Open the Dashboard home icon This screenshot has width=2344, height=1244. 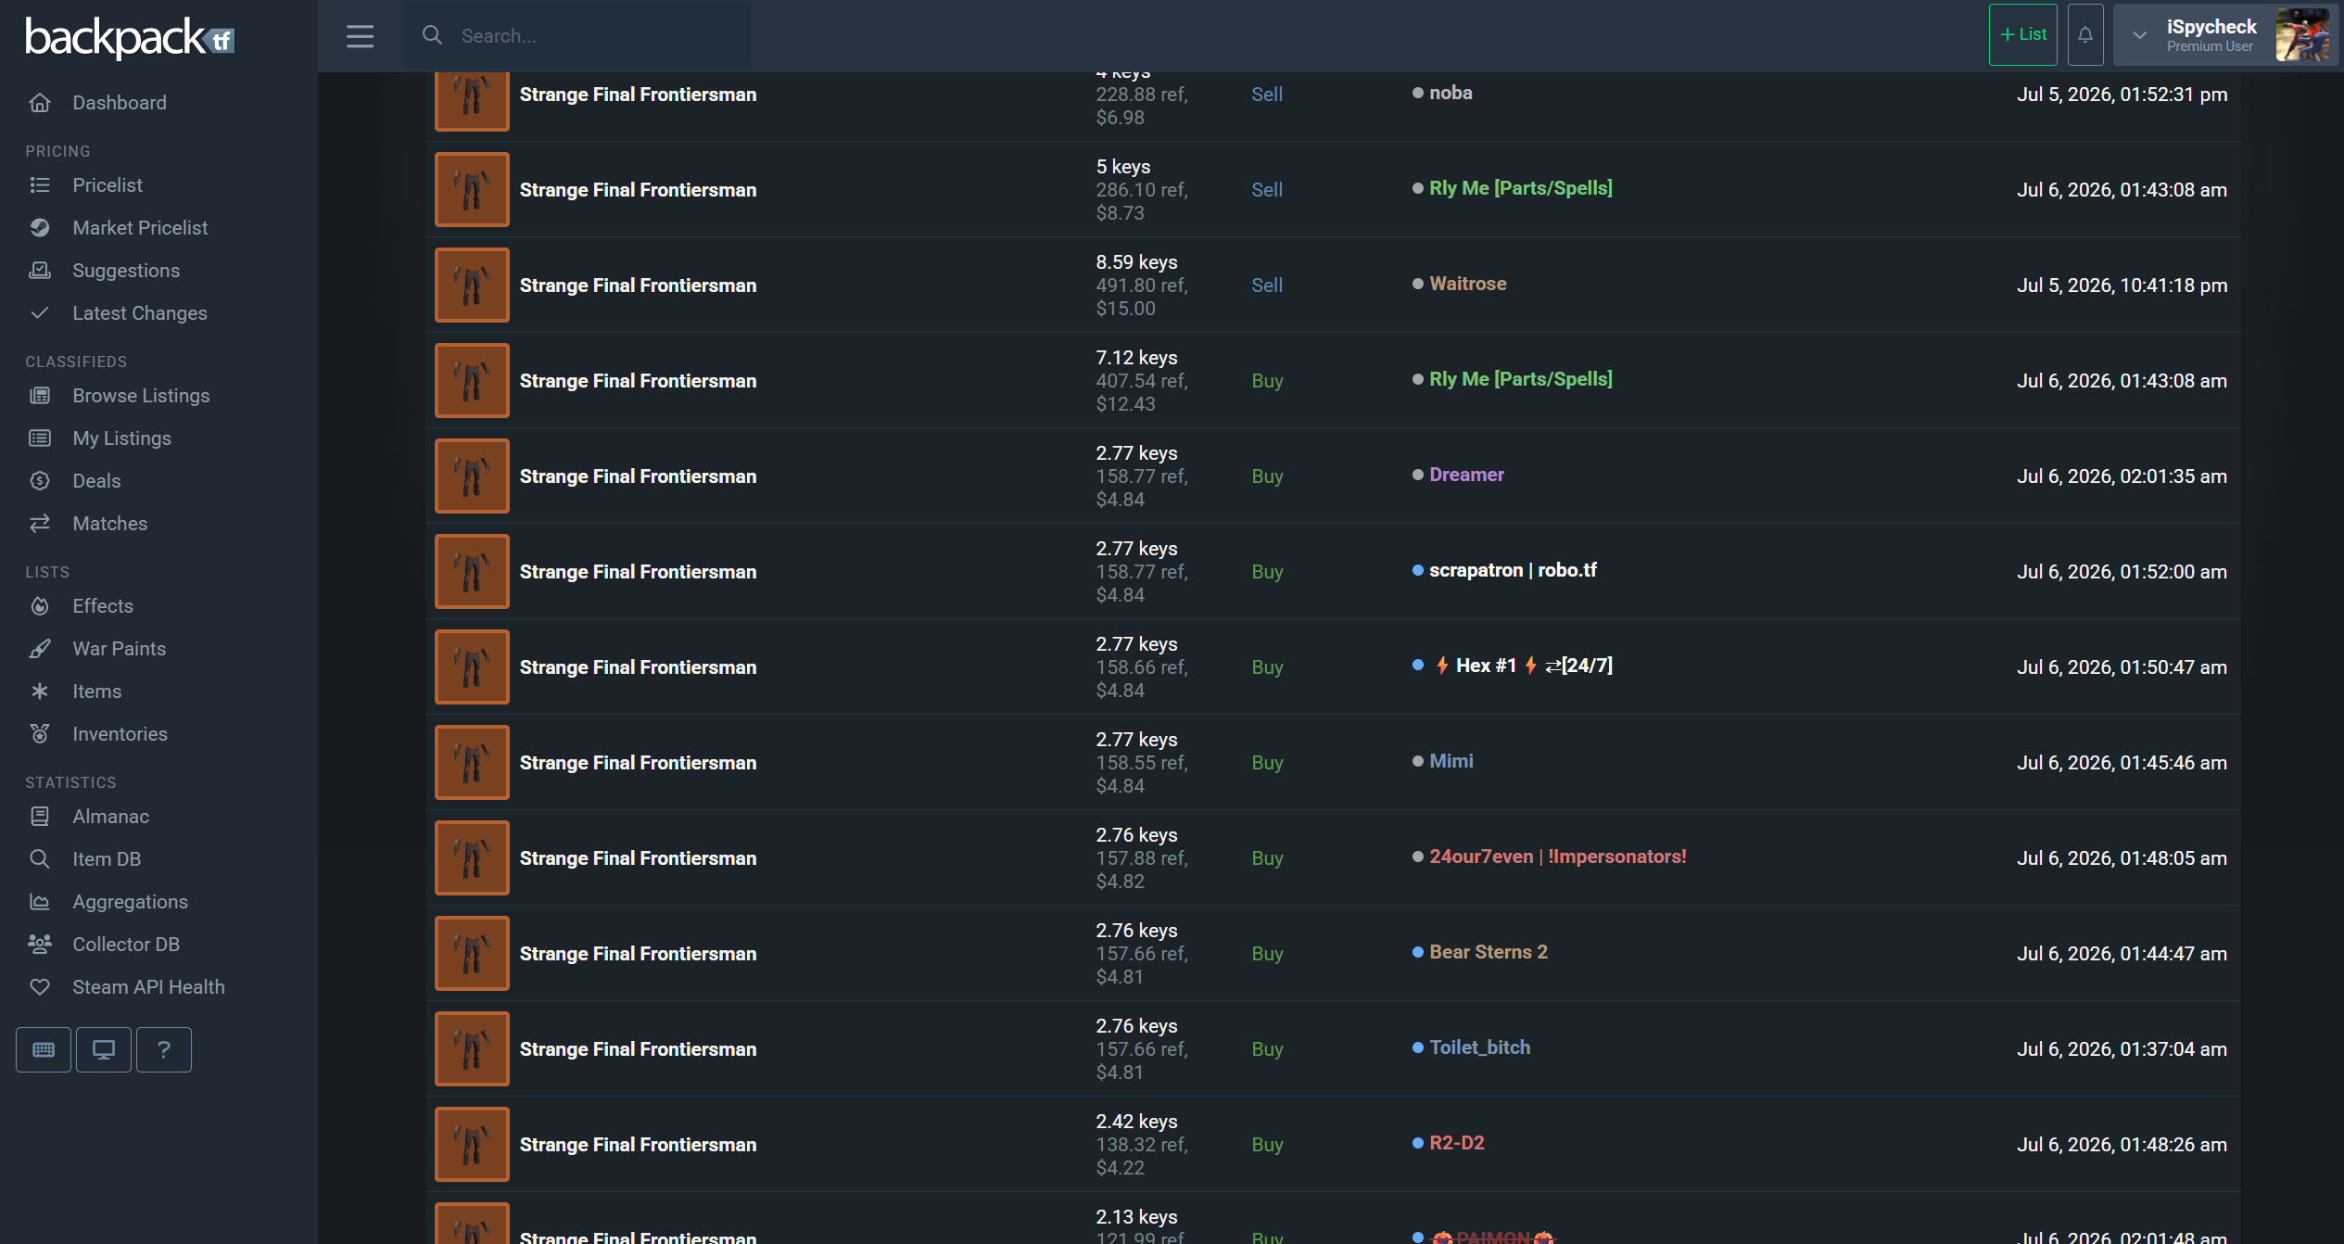point(40,103)
